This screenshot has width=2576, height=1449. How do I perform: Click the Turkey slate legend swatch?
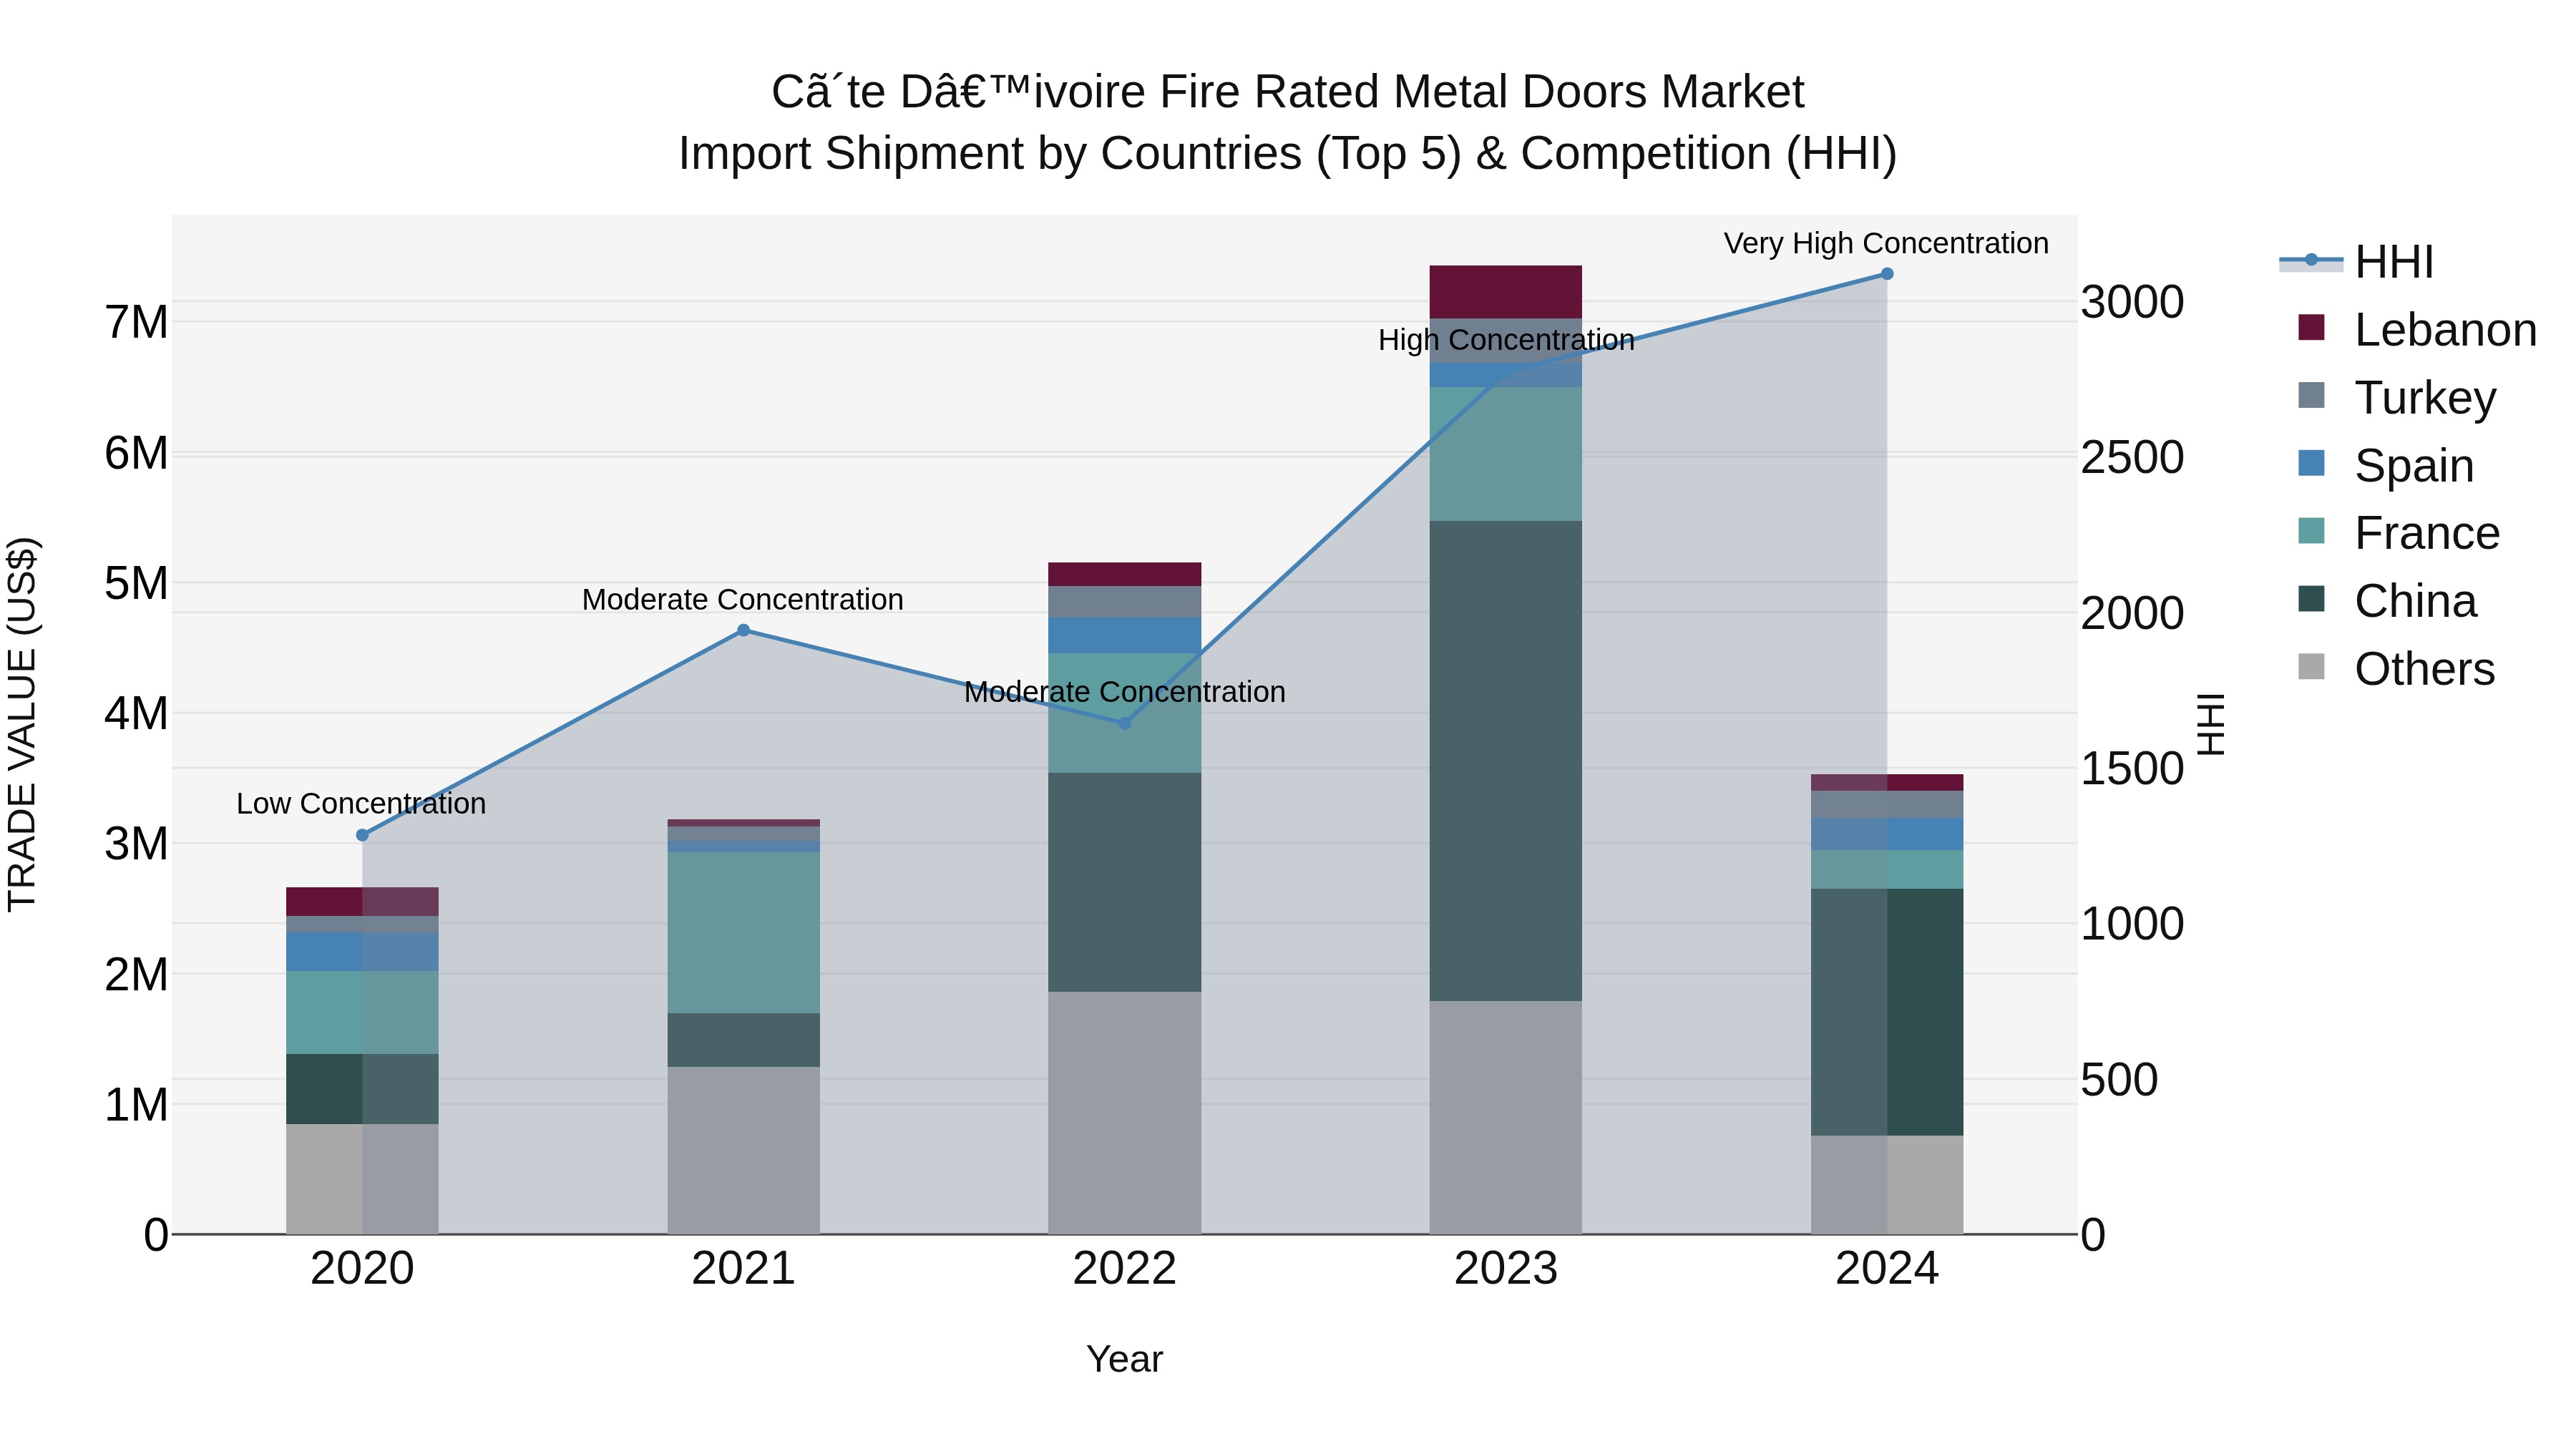click(x=2311, y=395)
